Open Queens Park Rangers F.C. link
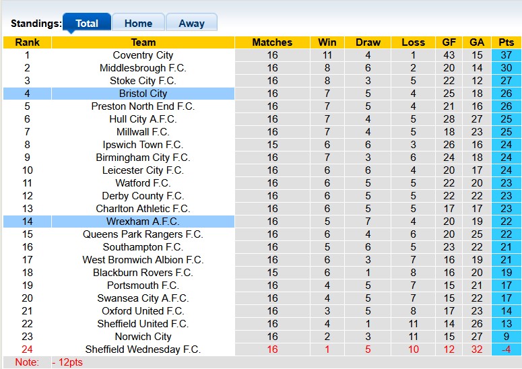522x369 pixels. click(143, 234)
